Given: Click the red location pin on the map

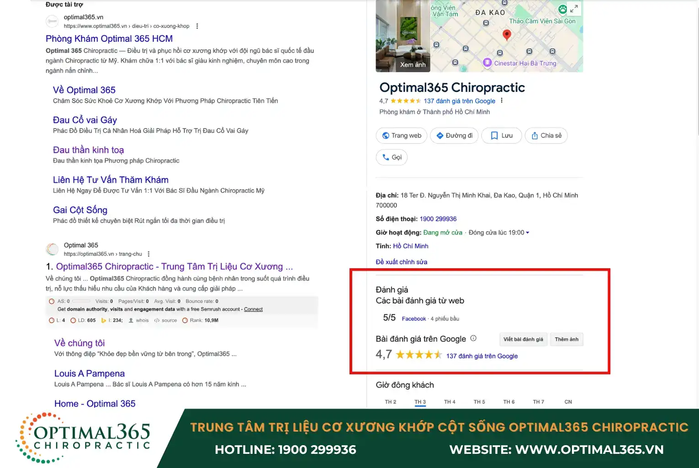Looking at the screenshot, I should (x=507, y=35).
